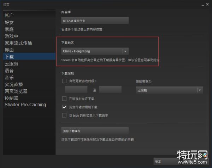Click the download region dropdown arrow
The height and width of the screenshot is (168, 212).
coord(125,51)
